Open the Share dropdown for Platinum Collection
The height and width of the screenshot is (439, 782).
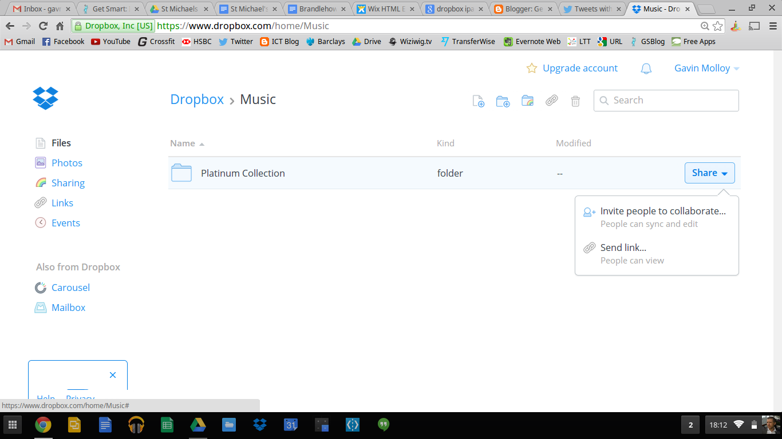pos(710,173)
